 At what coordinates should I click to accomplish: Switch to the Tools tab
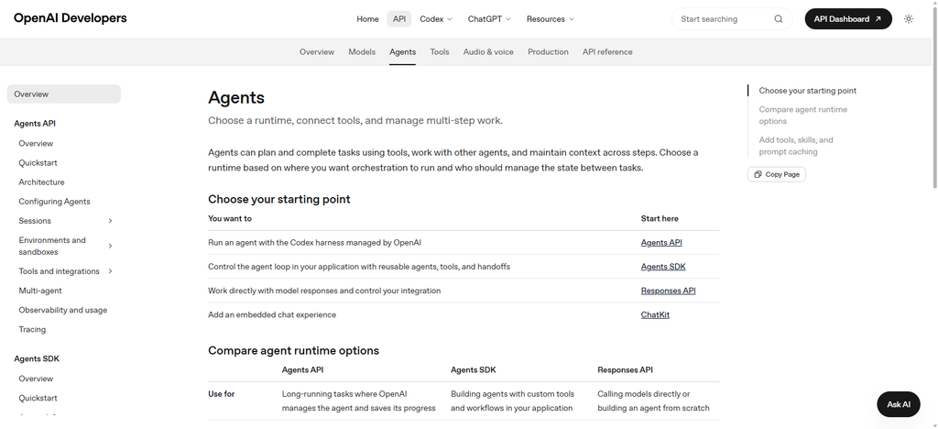(439, 52)
